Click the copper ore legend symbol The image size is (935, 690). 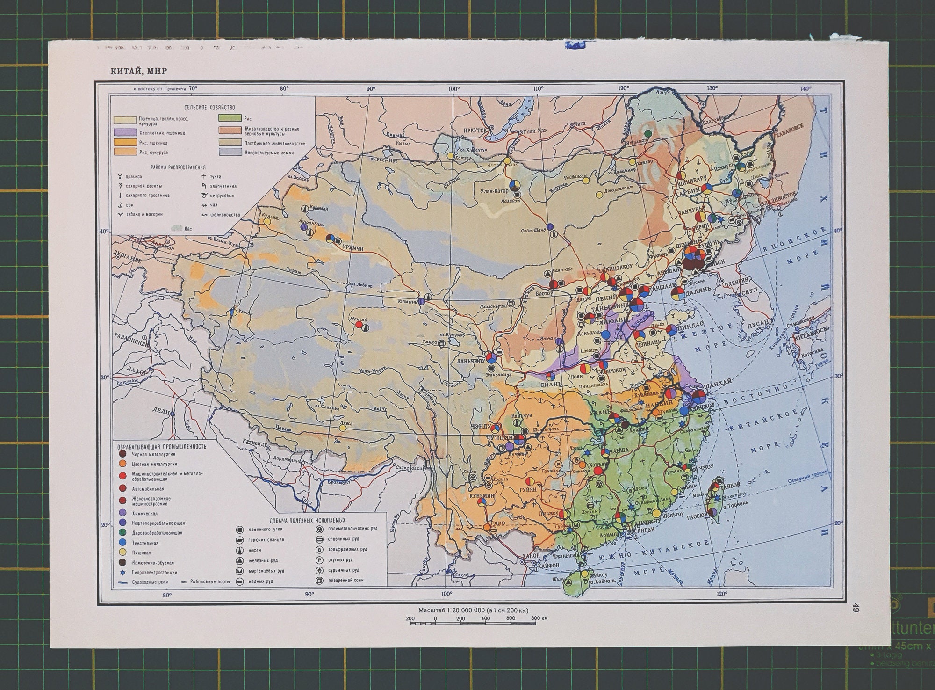click(x=239, y=581)
